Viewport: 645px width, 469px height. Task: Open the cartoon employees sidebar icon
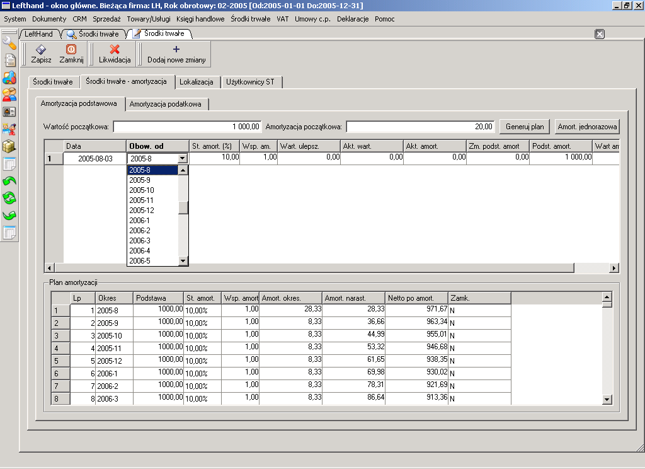9,129
